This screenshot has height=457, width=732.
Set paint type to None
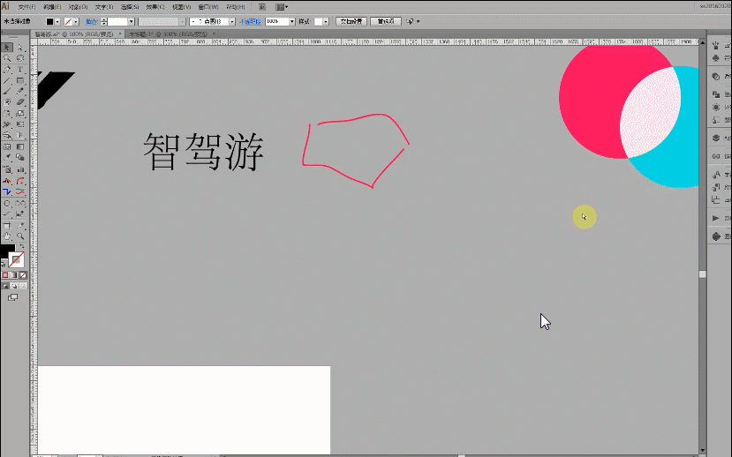pos(22,275)
